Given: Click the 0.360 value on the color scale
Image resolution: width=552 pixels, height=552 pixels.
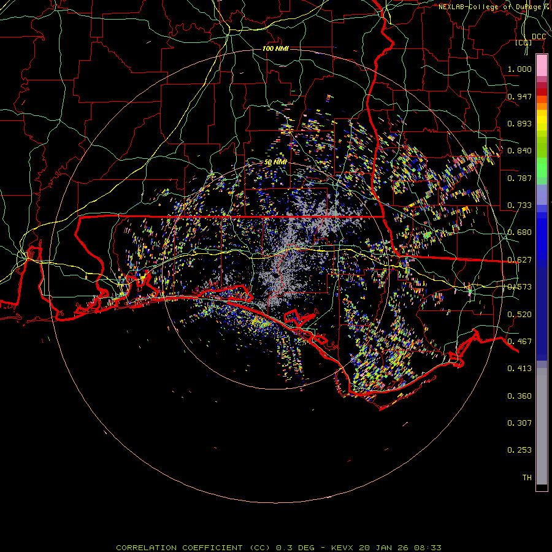Looking at the screenshot, I should (x=519, y=396).
